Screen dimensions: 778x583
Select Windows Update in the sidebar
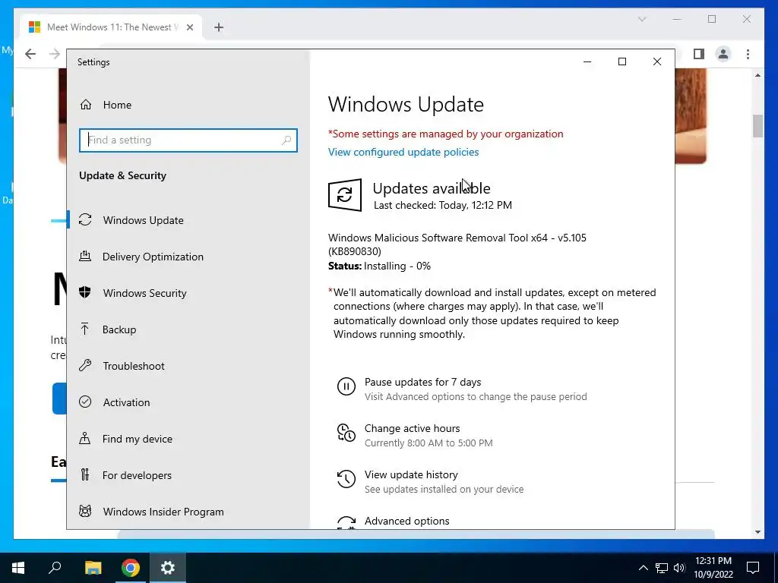pos(143,220)
